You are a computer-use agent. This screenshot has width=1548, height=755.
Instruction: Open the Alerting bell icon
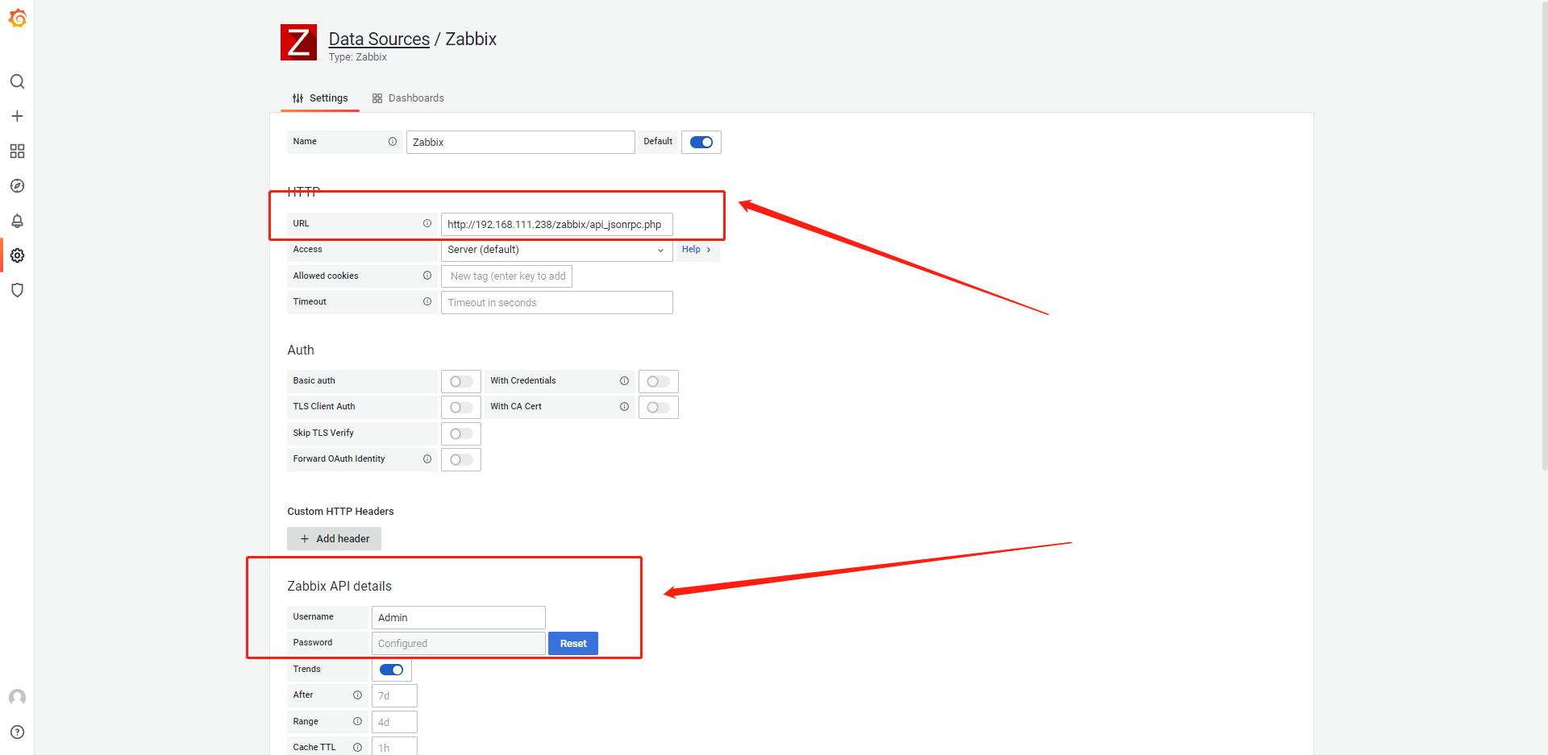tap(17, 221)
